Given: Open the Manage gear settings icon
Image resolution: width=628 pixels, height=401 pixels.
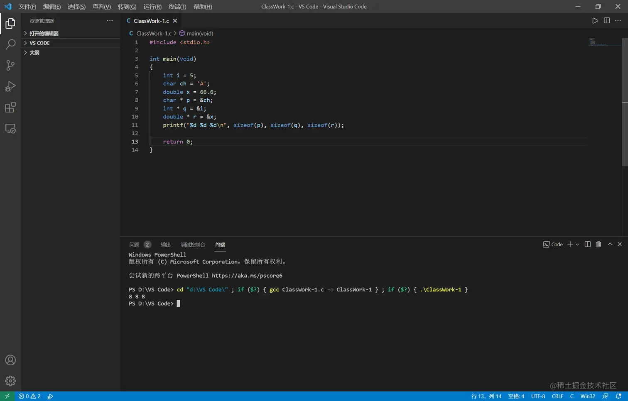Looking at the screenshot, I should point(10,381).
